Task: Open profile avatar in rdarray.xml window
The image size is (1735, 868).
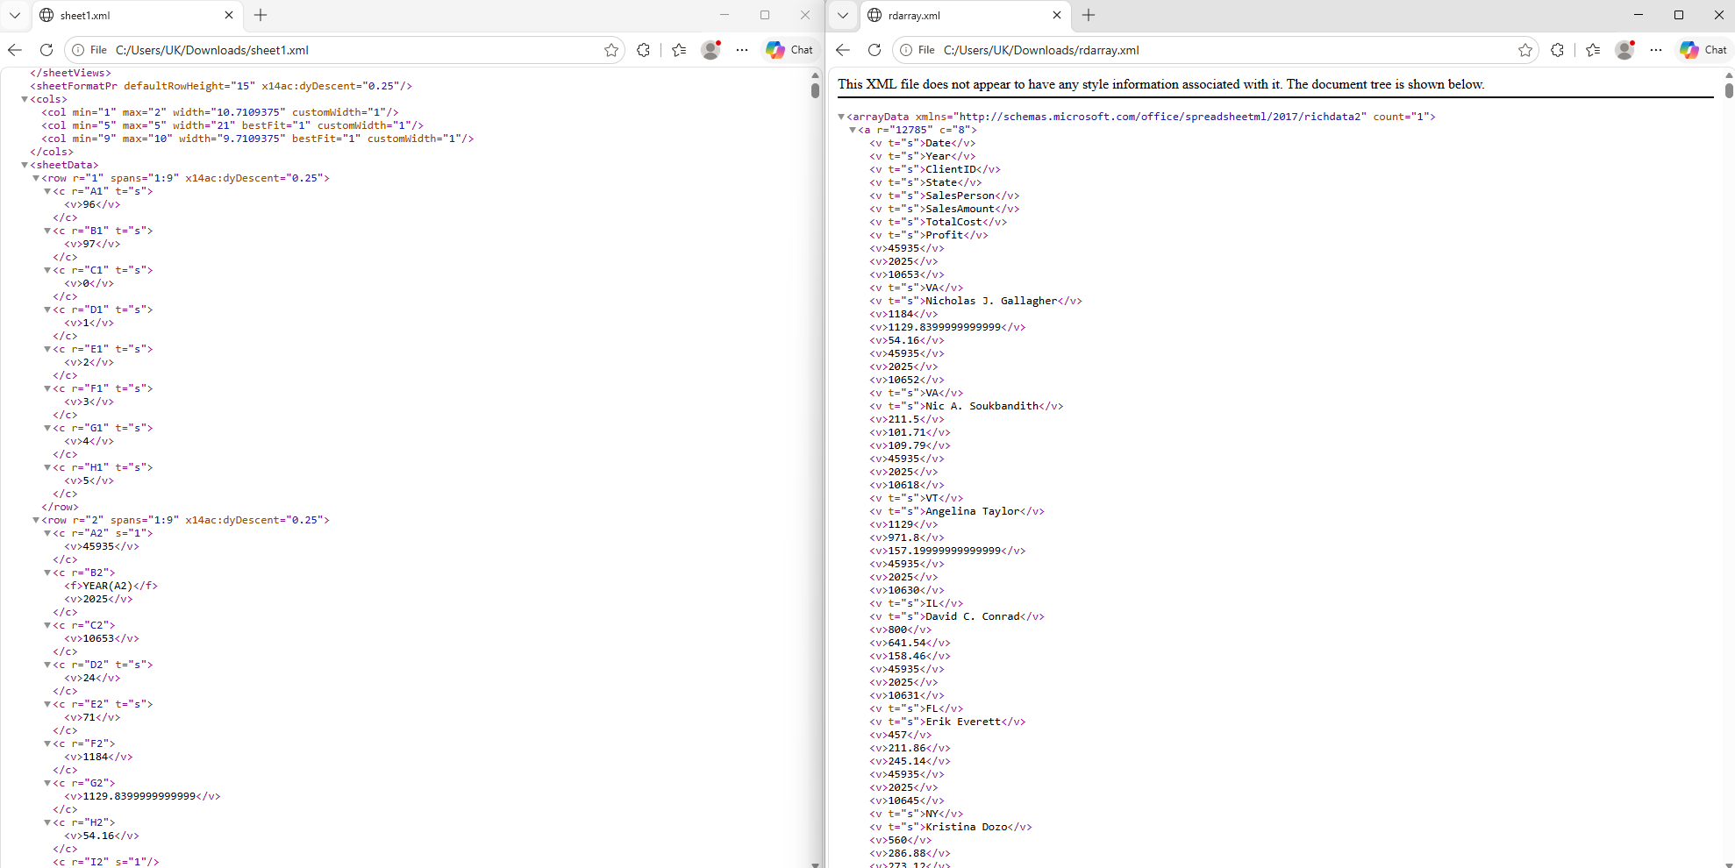Action: (x=1625, y=50)
